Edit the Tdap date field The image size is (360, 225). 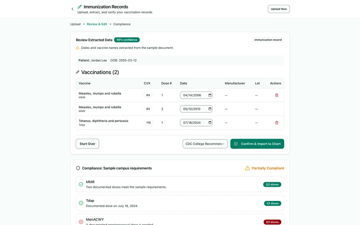point(196,123)
